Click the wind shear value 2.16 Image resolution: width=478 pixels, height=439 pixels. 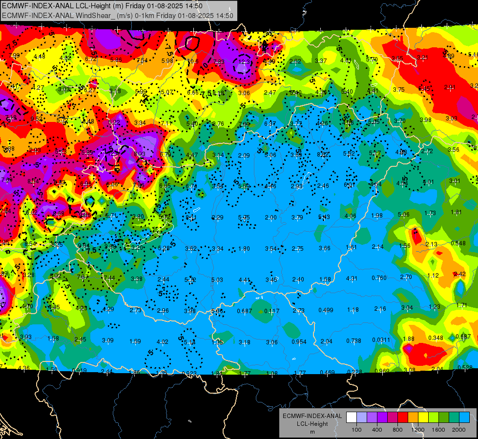380,309
